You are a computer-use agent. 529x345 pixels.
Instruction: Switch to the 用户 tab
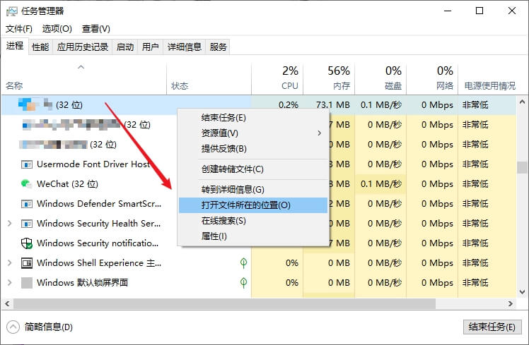[x=150, y=47]
